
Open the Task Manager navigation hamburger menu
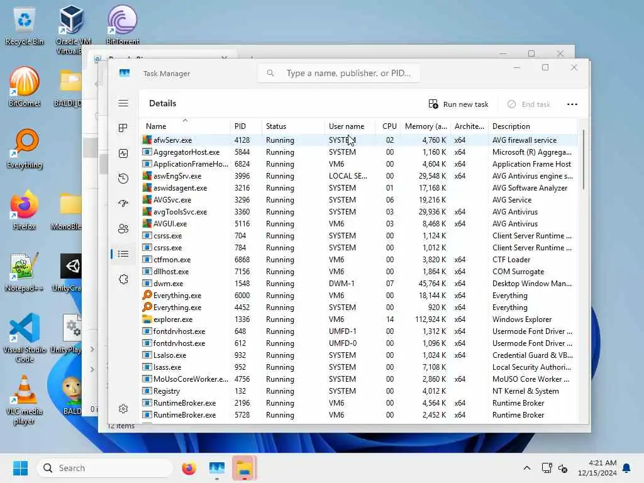(123, 103)
